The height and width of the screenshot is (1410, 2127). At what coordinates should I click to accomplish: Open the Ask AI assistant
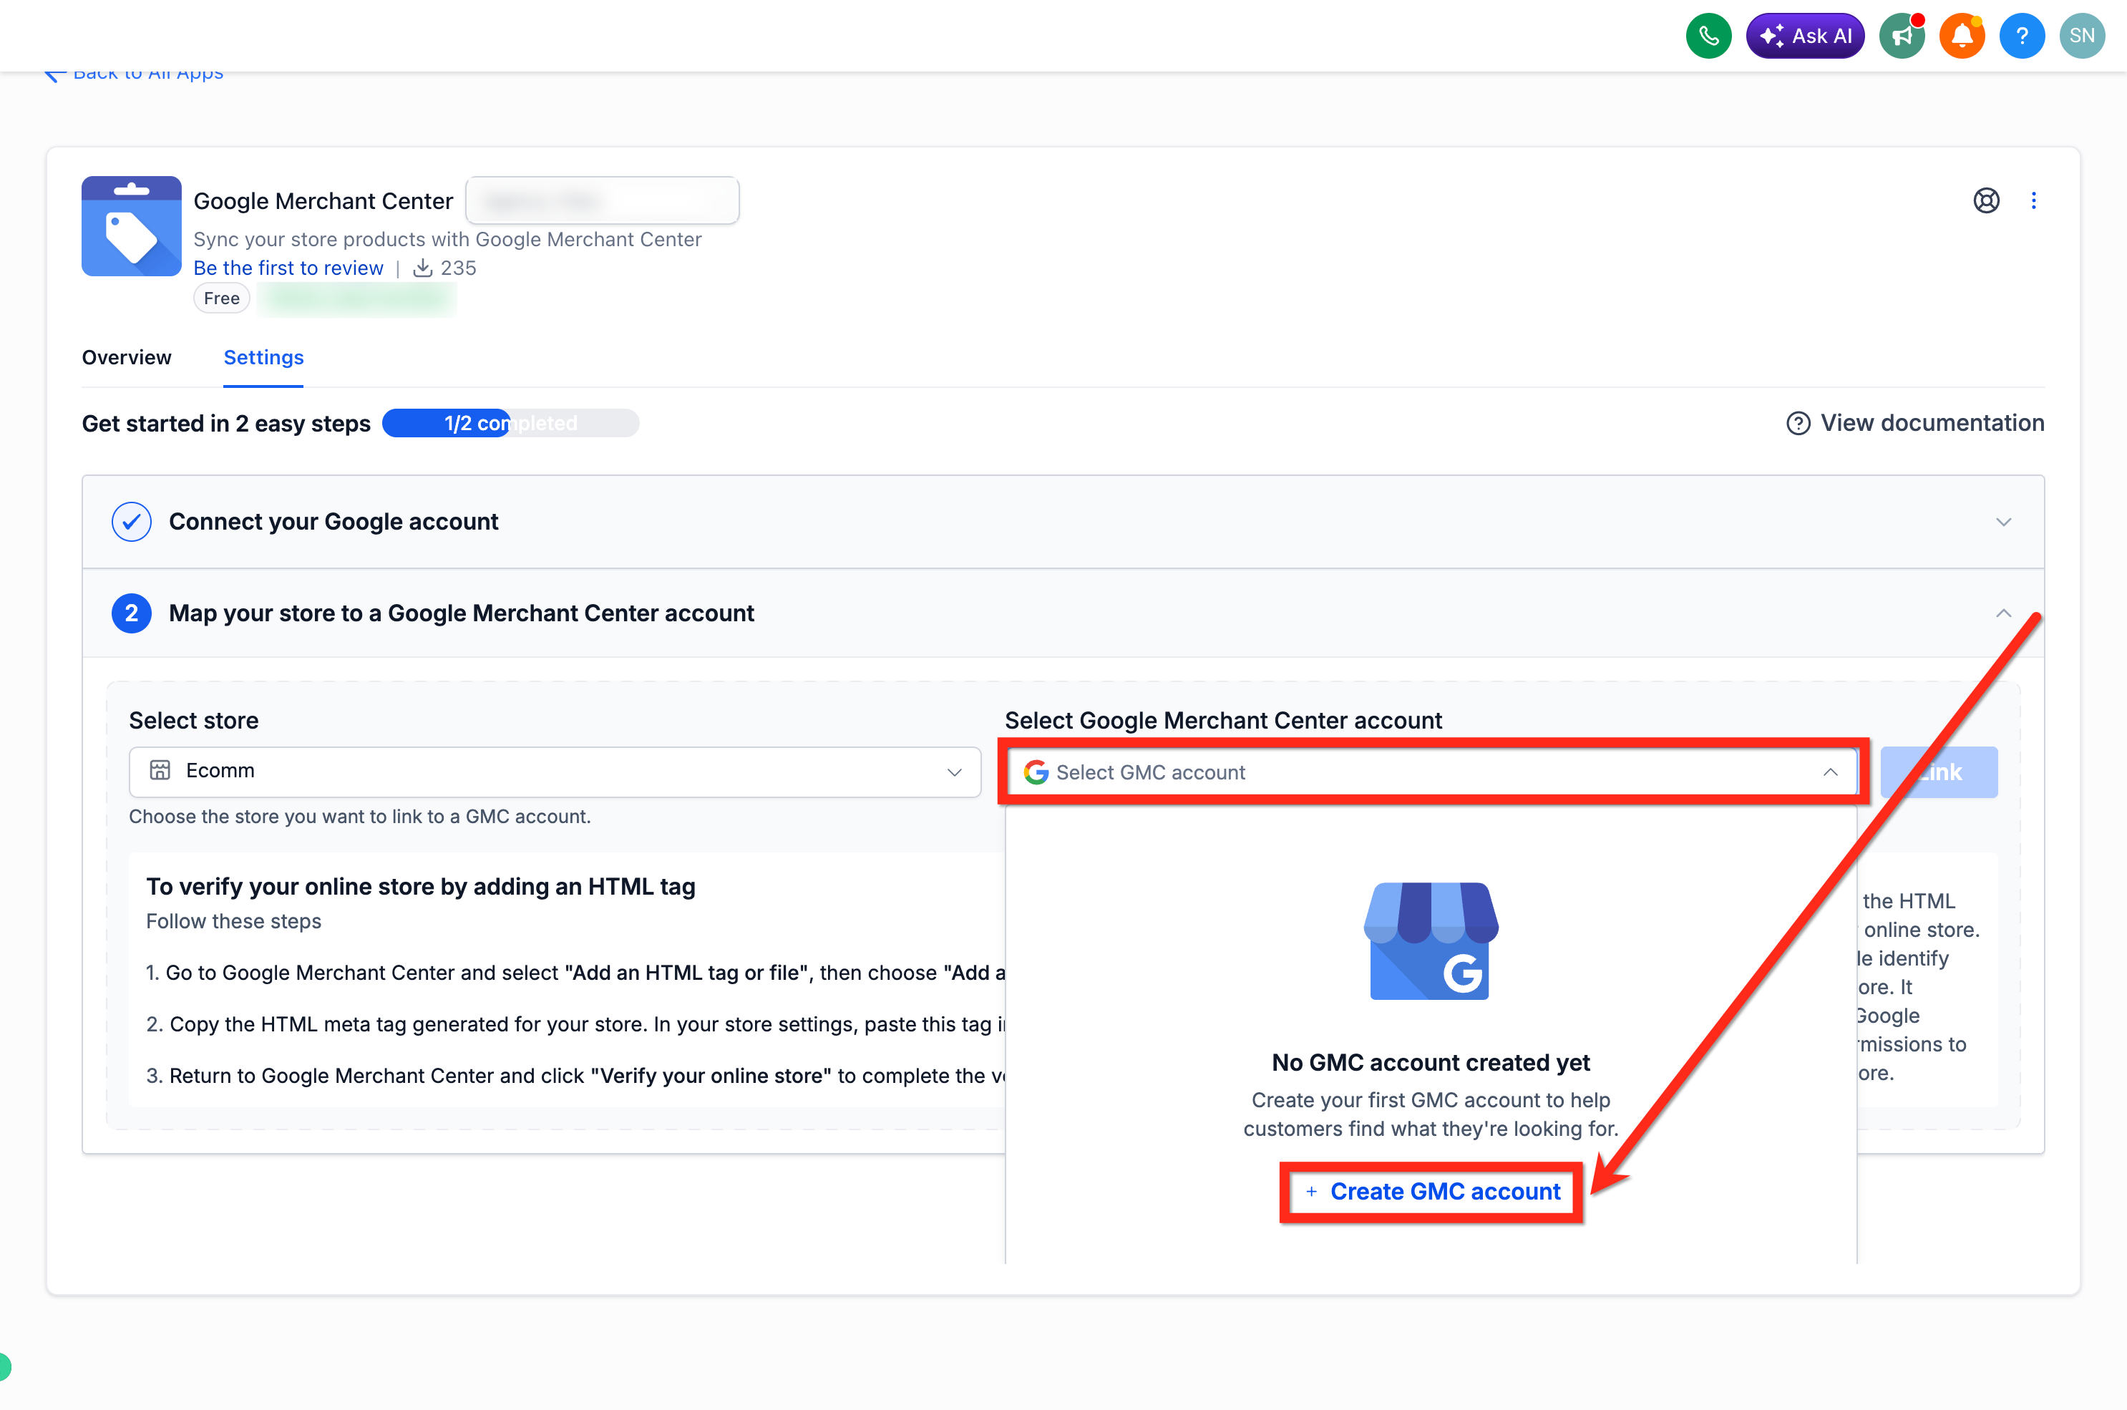(x=1805, y=36)
